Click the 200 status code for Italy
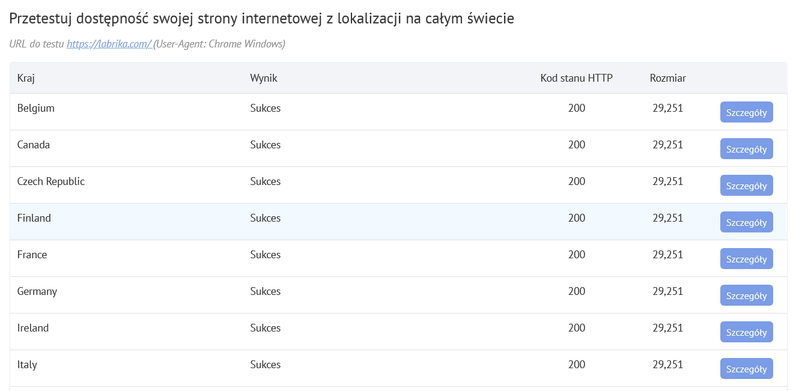This screenshot has height=391, width=793. pos(577,365)
